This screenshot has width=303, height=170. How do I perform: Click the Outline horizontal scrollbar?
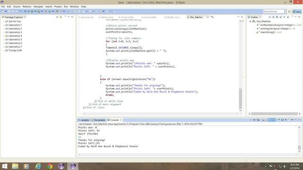tap(275, 114)
